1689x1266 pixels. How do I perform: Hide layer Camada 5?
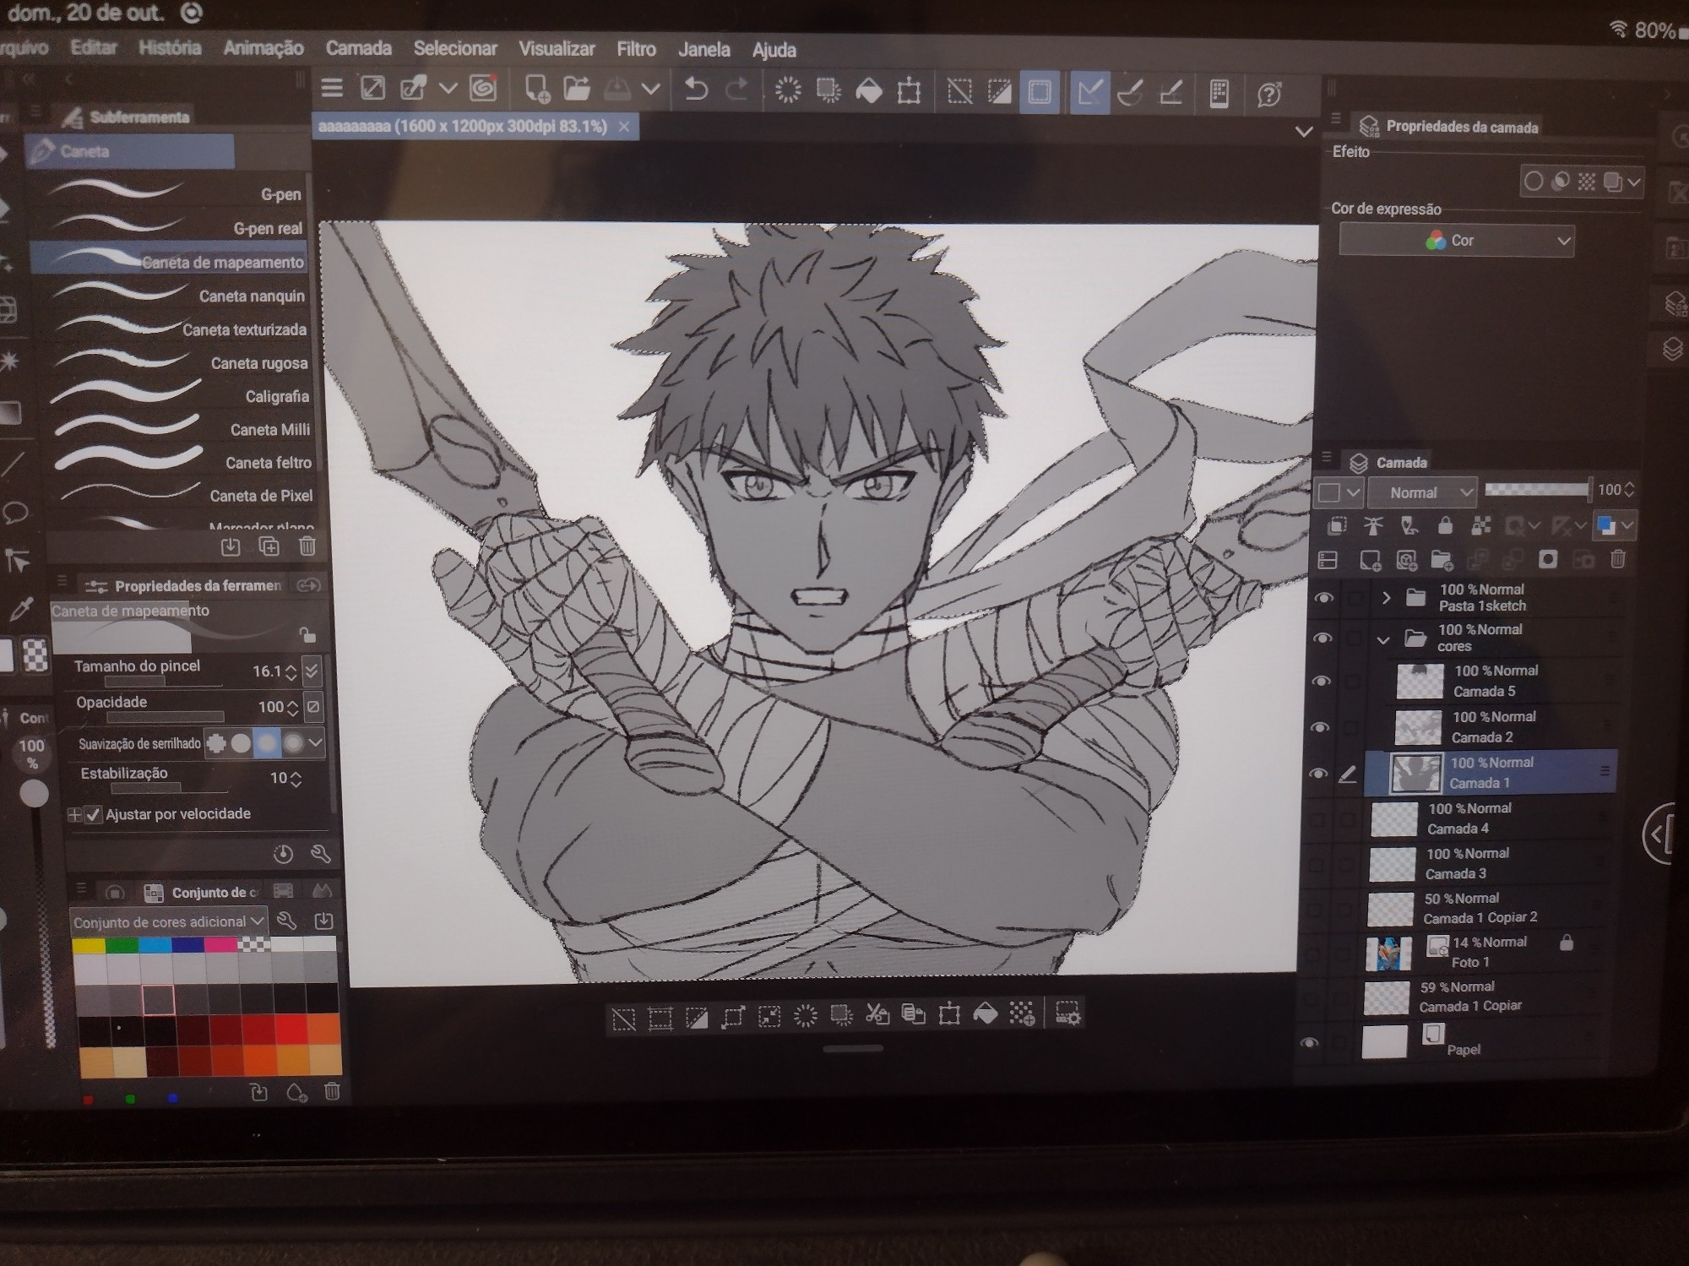[1320, 681]
